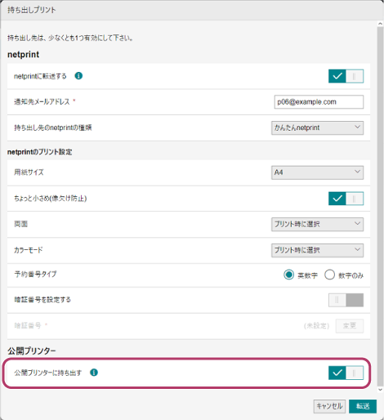384x420 pixels.
Task: Toggle 公開プリンターに持ち出す switch
Action: 346,373
